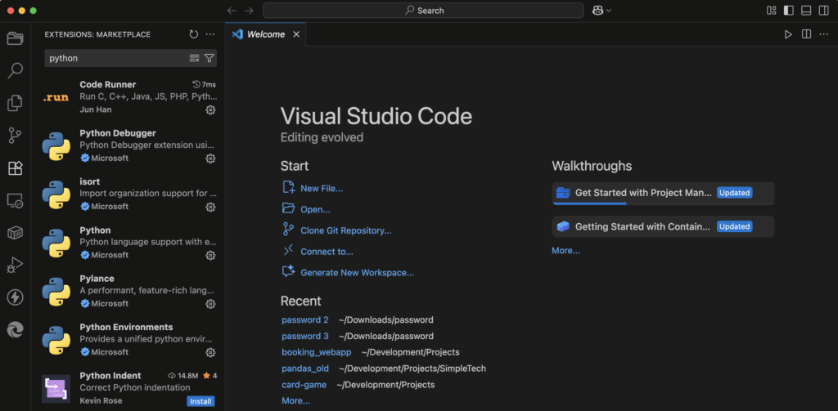Open manage gear for Python extension
This screenshot has width=838, height=411.
pyautogui.click(x=210, y=255)
